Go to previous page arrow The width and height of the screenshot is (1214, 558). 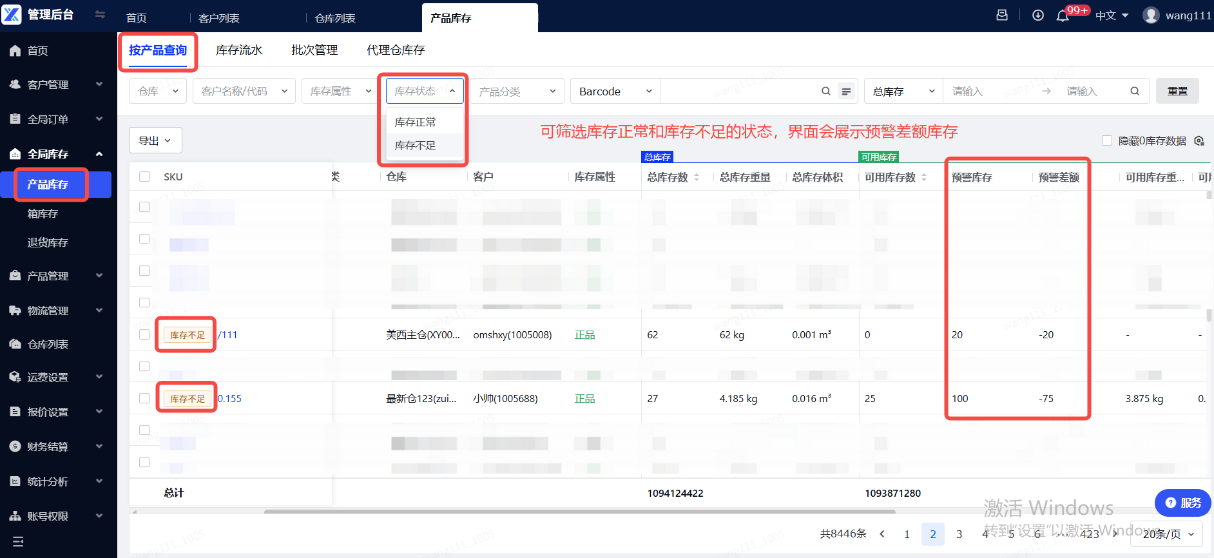coord(882,534)
